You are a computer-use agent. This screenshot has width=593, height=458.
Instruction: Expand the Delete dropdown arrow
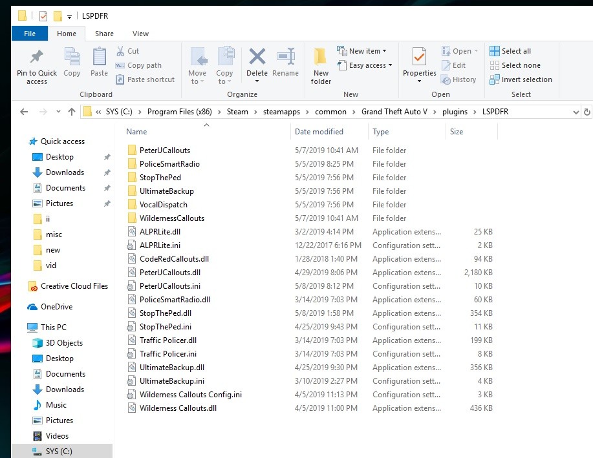257,81
